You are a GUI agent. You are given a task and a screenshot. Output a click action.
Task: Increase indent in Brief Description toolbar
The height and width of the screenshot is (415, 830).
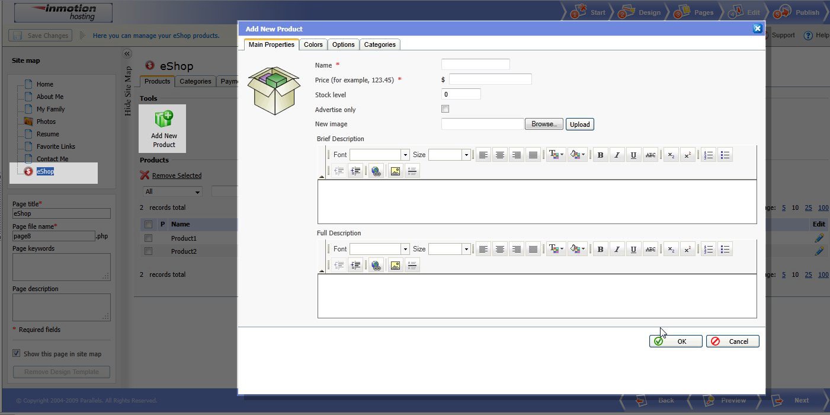355,171
